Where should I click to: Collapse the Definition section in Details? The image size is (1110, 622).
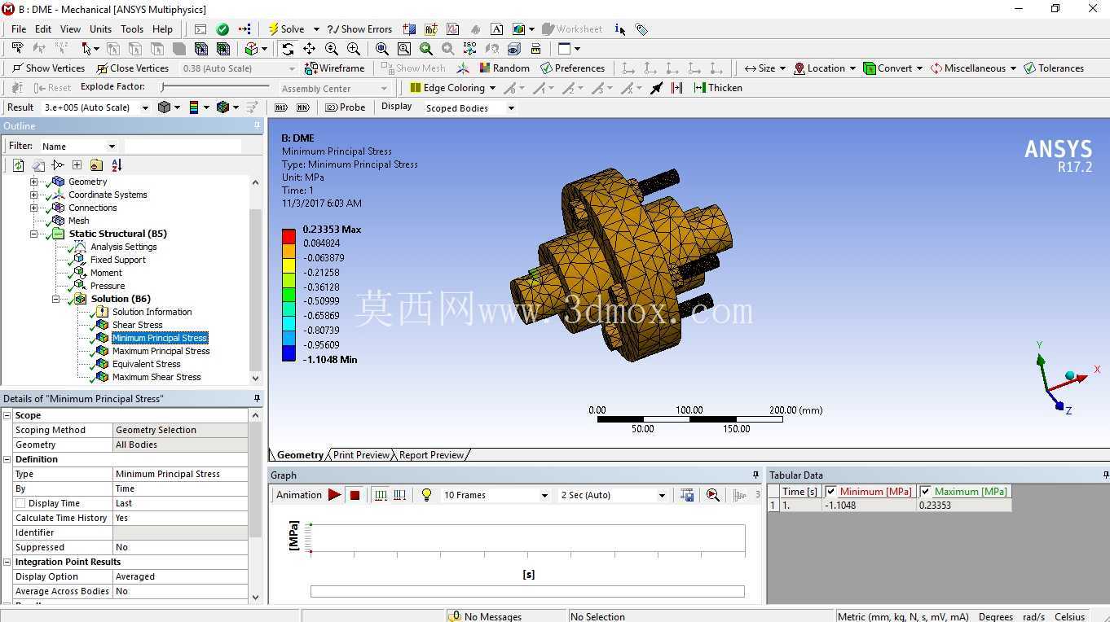[7, 459]
